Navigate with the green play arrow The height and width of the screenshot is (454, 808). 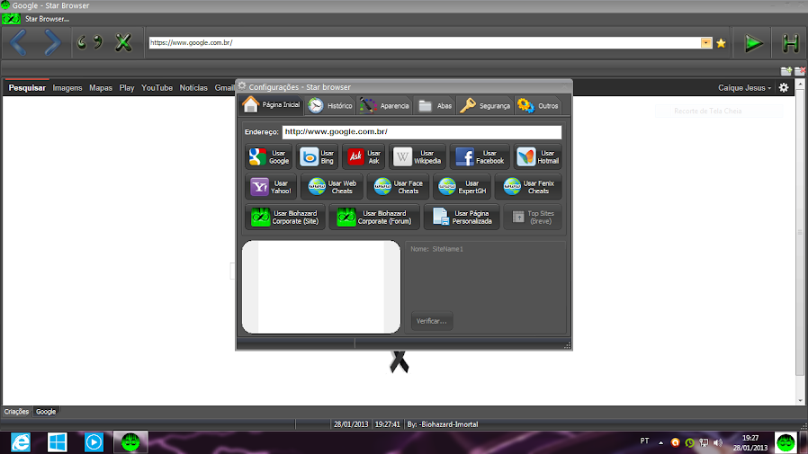coord(754,43)
